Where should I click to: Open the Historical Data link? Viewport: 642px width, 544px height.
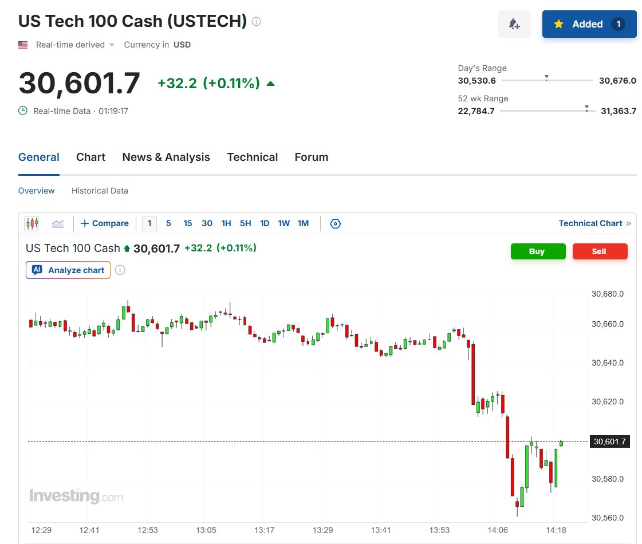coord(100,191)
